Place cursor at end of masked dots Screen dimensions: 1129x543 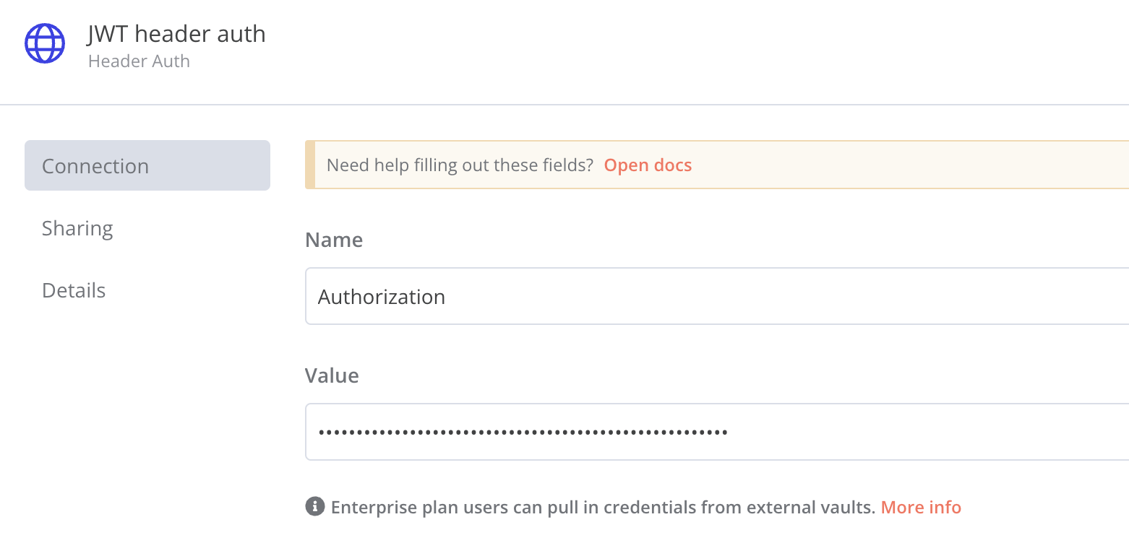[x=729, y=432]
